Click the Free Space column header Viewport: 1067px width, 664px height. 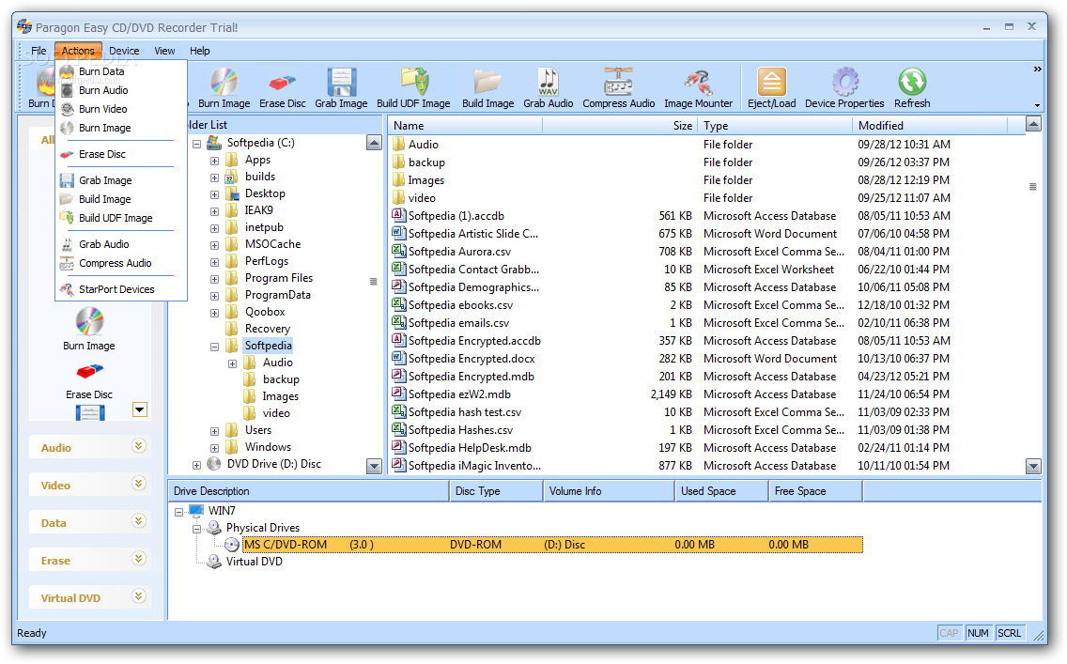(815, 491)
